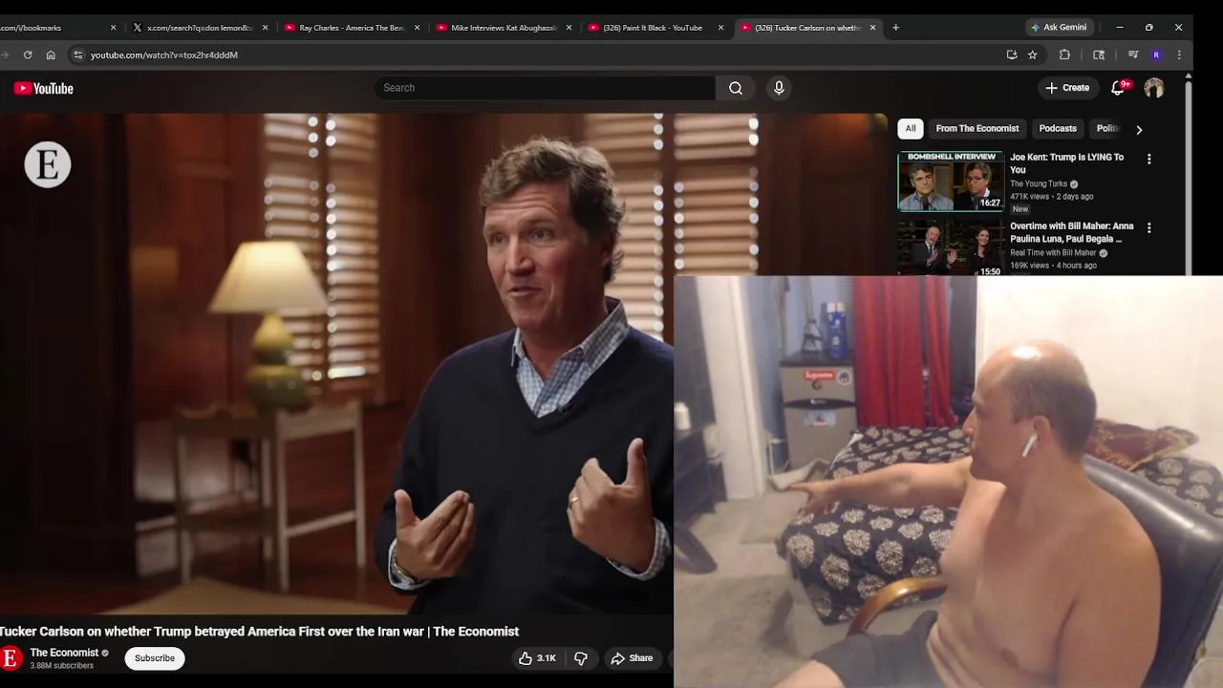Viewport: 1223px width, 688px height.
Task: Go to browser home page icon
Action: pos(51,54)
